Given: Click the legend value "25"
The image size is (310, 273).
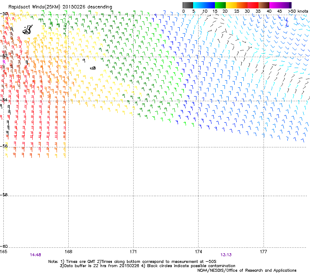Looking at the screenshot, I should click(237, 11).
